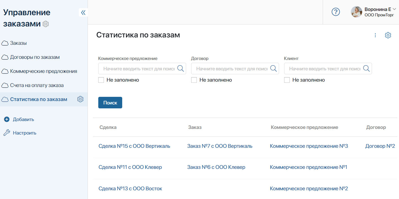Click the cloud icon beside Статистика по заказам
The image size is (399, 199).
[5, 99]
